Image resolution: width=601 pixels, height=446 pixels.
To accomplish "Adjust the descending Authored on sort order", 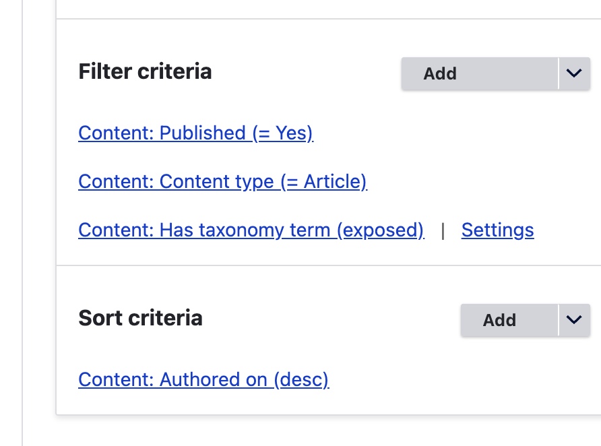I will click(x=203, y=379).
